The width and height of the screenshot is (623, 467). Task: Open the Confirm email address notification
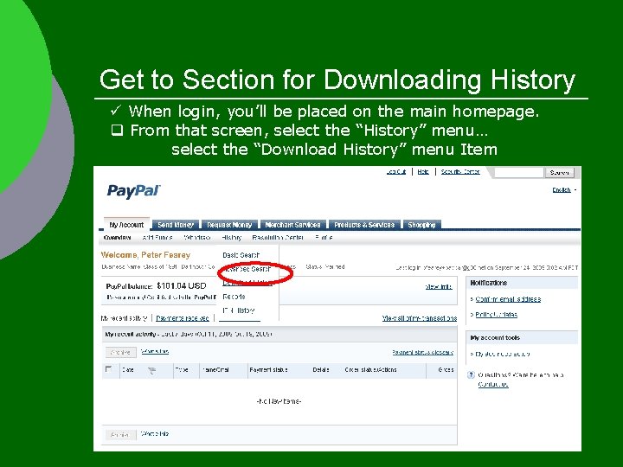tap(508, 299)
